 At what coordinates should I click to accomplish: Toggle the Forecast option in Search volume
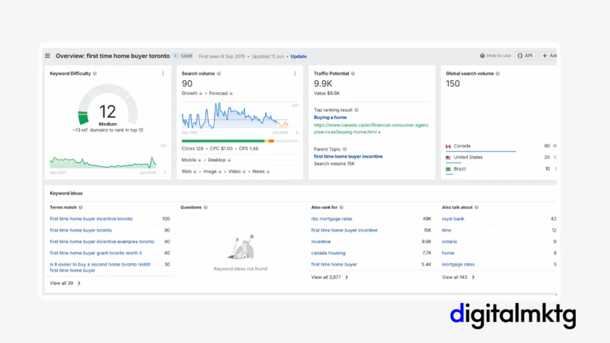click(219, 93)
